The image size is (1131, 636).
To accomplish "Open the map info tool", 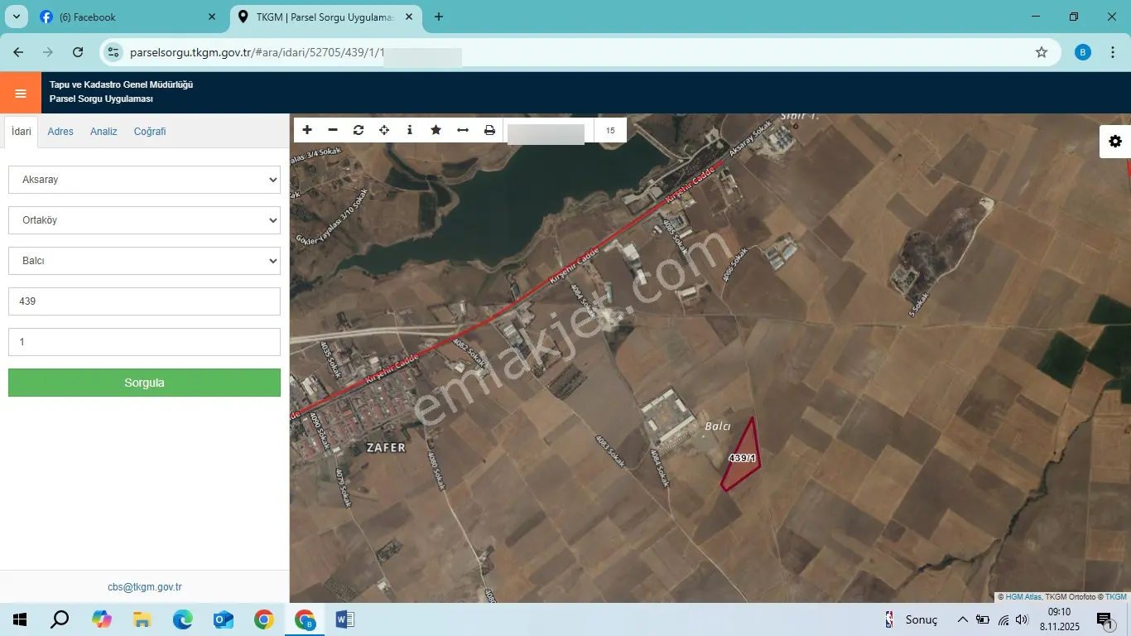I will (410, 130).
